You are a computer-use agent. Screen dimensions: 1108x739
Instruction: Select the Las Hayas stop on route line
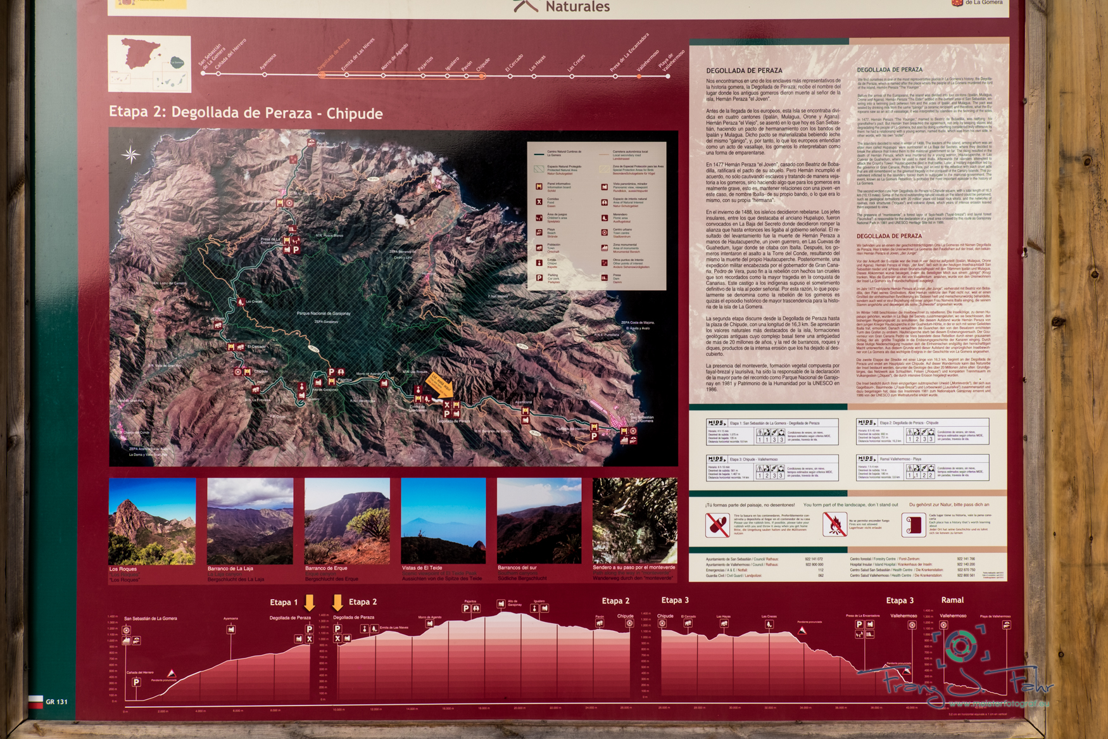click(534, 76)
